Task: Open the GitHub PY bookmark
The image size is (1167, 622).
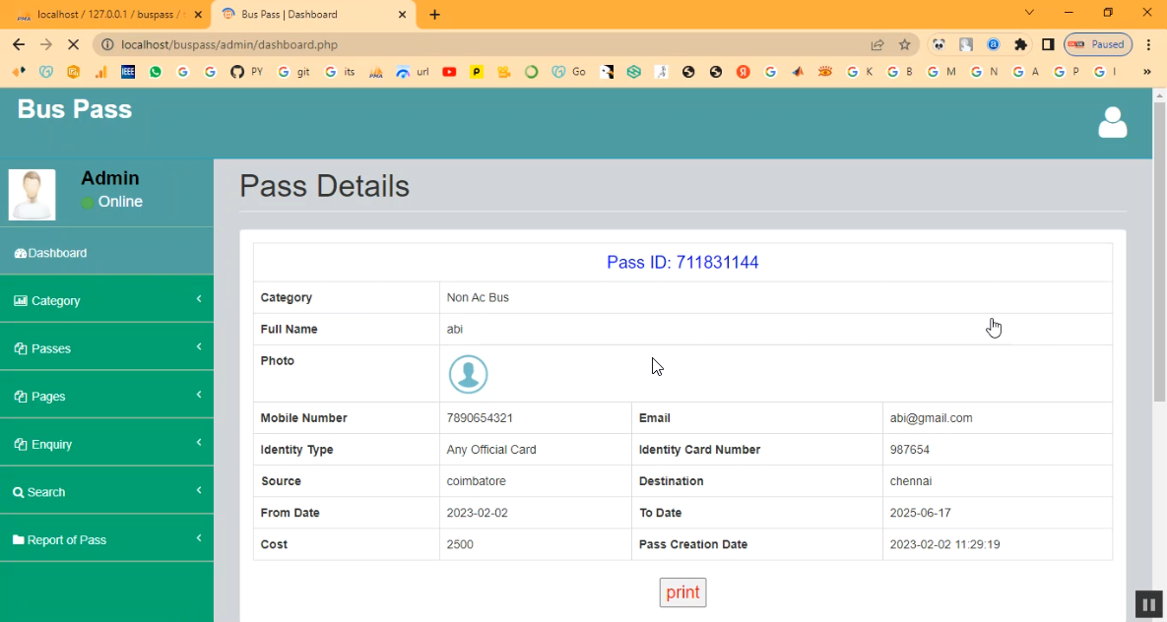Action: [x=247, y=72]
